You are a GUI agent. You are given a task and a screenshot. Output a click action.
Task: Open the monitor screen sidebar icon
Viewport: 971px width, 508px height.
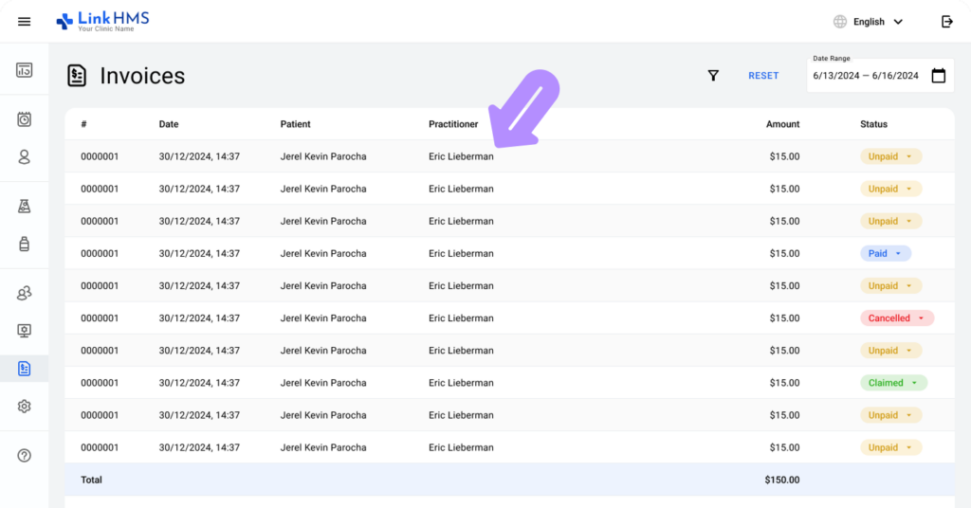[24, 331]
